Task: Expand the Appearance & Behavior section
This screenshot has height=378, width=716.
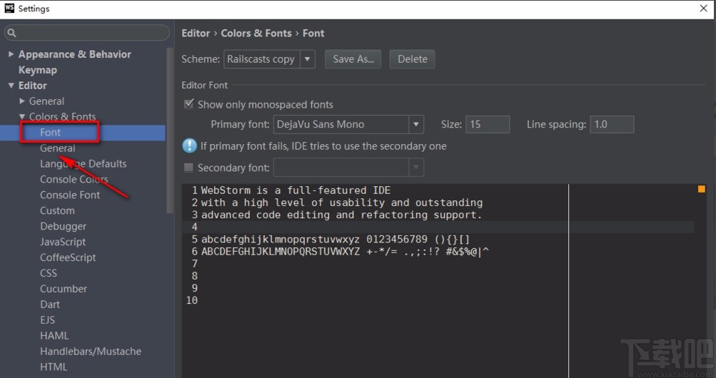Action: [x=11, y=54]
